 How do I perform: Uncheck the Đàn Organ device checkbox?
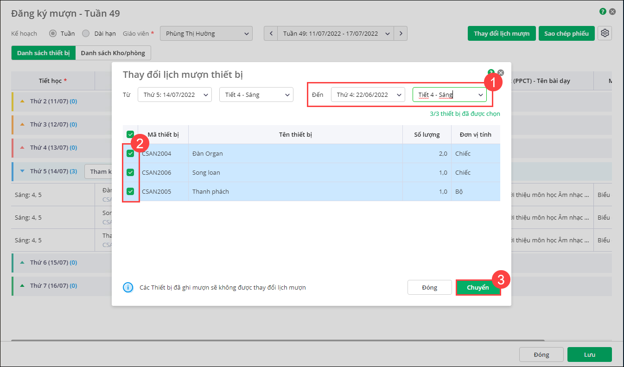tap(130, 153)
